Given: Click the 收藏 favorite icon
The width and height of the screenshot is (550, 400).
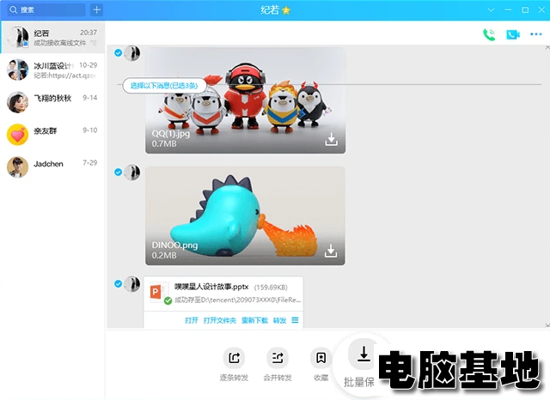Looking at the screenshot, I should click(321, 358).
